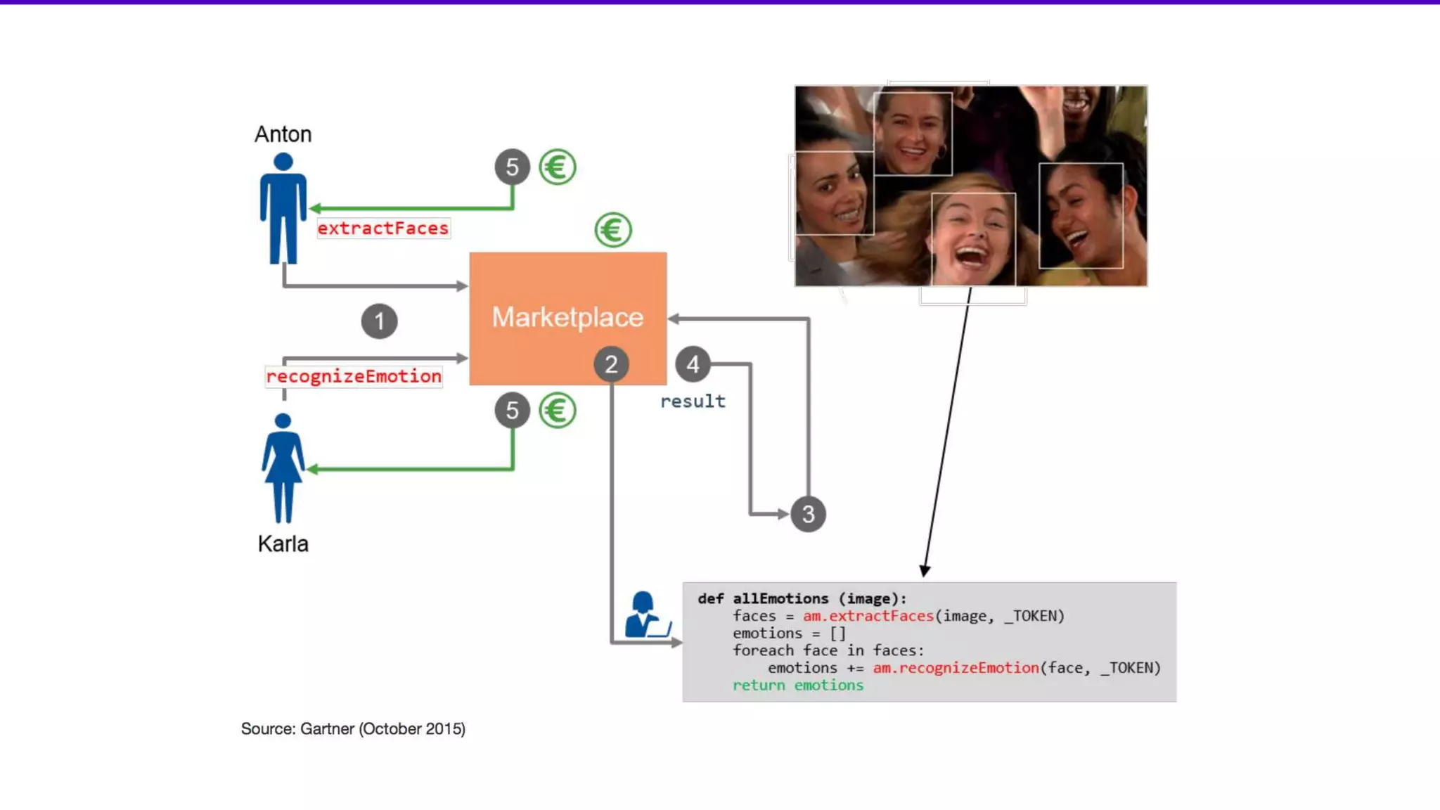The height and width of the screenshot is (810, 1440).
Task: Click the gray circle numbered 3
Action: point(808,514)
